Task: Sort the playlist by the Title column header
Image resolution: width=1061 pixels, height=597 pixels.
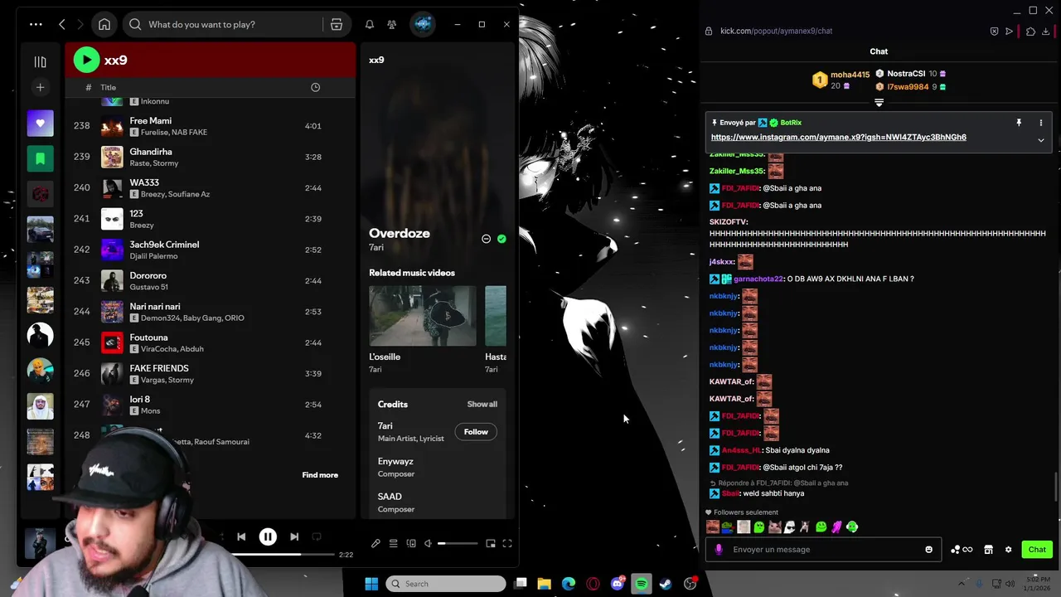Action: 109,87
